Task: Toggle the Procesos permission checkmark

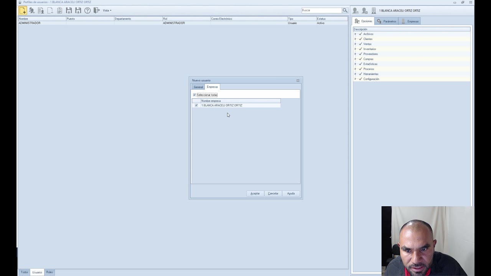Action: 360,69
